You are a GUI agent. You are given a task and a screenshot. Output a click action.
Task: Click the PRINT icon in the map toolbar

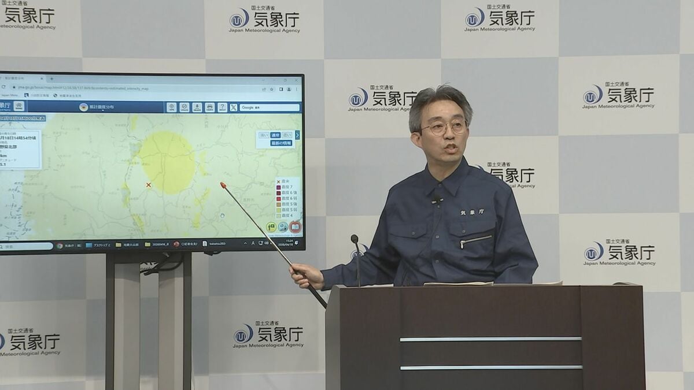(210, 107)
